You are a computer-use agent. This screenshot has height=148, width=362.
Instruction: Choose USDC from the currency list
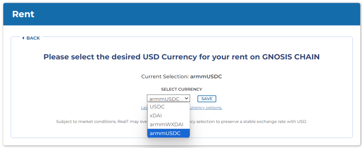click(157, 107)
